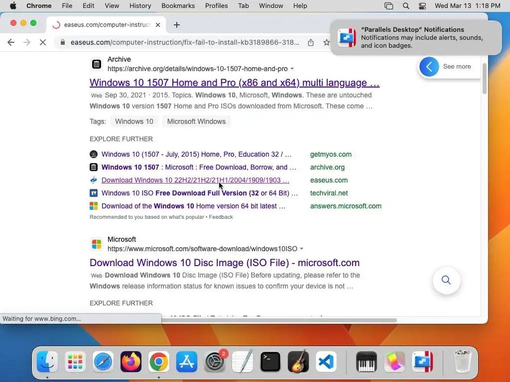Open the File menu
This screenshot has width=510, height=382.
coord(67,6)
